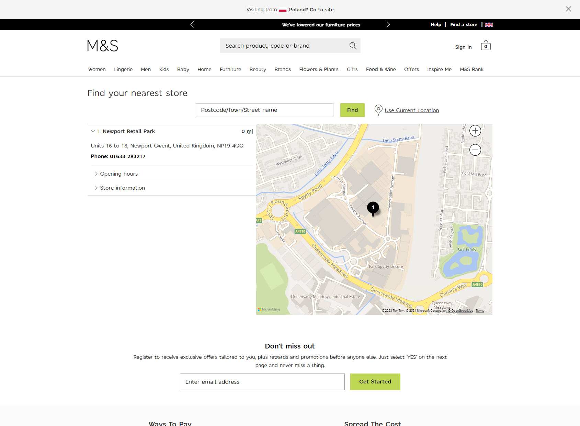The width and height of the screenshot is (580, 426).
Task: Click the location pin icon
Action: click(378, 110)
